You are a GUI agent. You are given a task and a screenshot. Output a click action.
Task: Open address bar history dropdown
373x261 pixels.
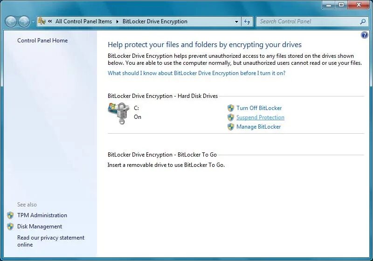pos(236,21)
